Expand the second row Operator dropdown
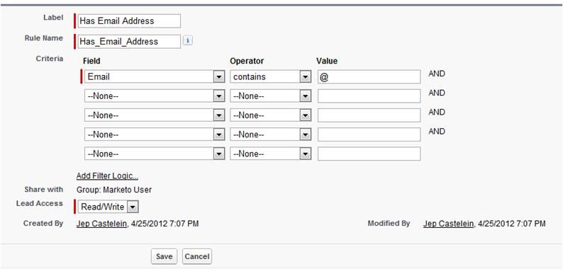This screenshot has height=271, width=563. 270,96
